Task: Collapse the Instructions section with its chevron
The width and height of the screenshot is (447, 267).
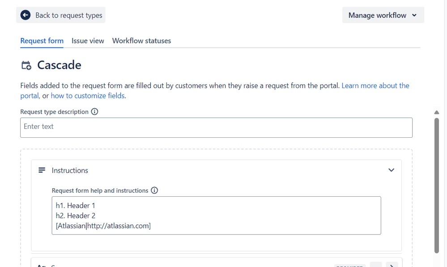Action: [391, 170]
